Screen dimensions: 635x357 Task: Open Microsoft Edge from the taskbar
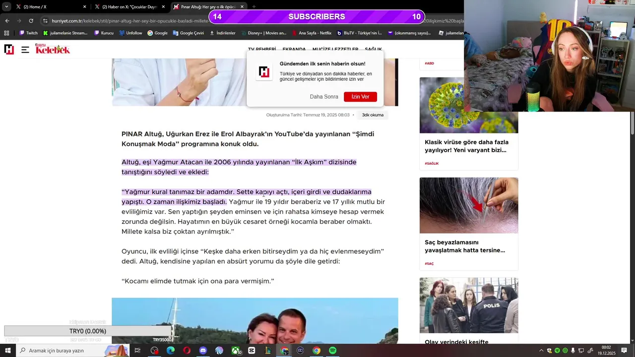171,351
